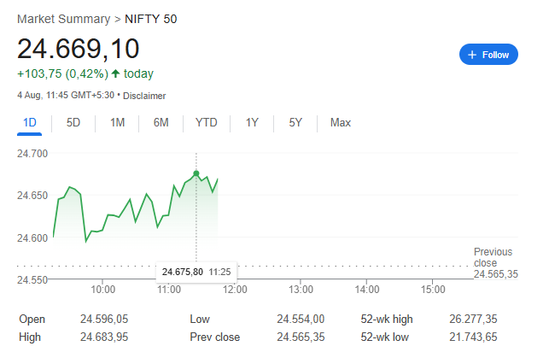
Task: Show the 1Y chart range
Action: pyautogui.click(x=252, y=122)
